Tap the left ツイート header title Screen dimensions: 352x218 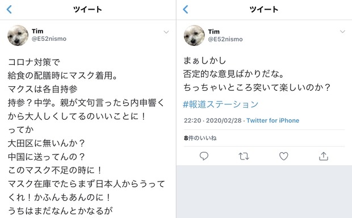(87, 10)
